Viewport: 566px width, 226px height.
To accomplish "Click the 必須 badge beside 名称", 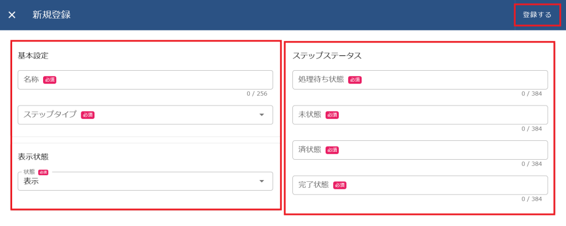I will (x=50, y=80).
